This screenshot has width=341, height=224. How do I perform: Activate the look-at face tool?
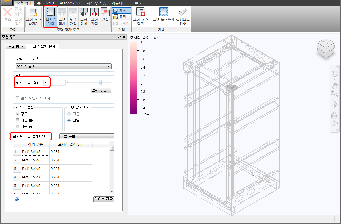tap(334, 115)
